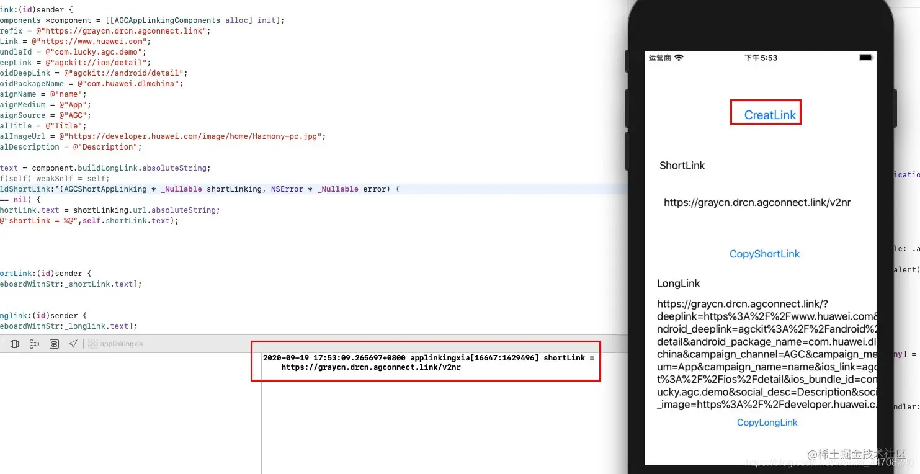920x474 pixels.
Task: Click the code line with https://www.huawei.com
Action: point(76,42)
